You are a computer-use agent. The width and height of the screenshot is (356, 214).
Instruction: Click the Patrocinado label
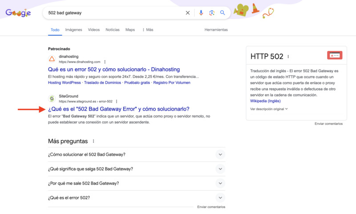click(x=59, y=49)
